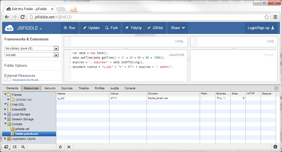282x152 pixels.
Task: Refresh the cookies table in DevTools
Action: [60, 147]
